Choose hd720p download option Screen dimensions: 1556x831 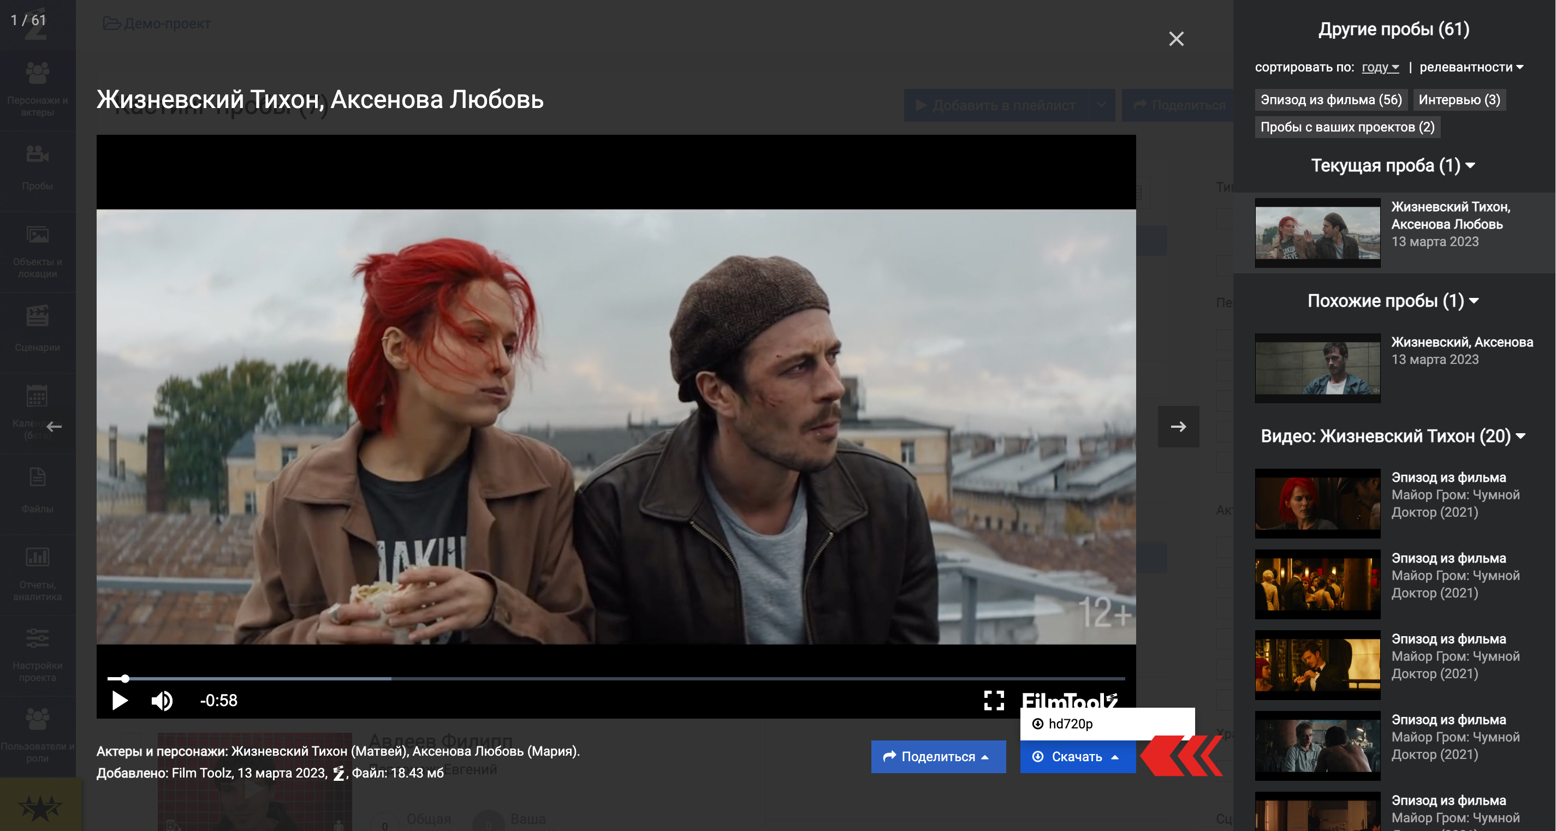pyautogui.click(x=1107, y=724)
